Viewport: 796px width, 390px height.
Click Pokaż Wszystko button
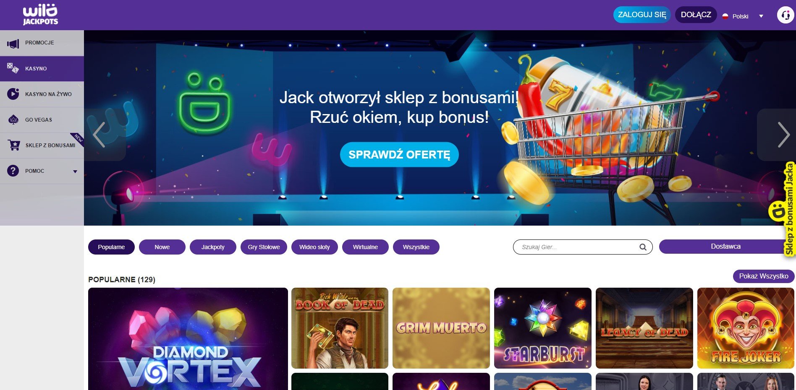click(764, 276)
